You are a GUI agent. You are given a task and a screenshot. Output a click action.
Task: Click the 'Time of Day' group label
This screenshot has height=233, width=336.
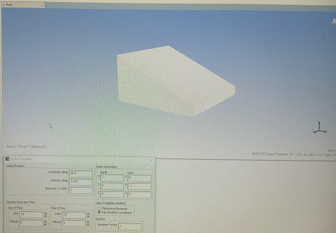[58, 208]
